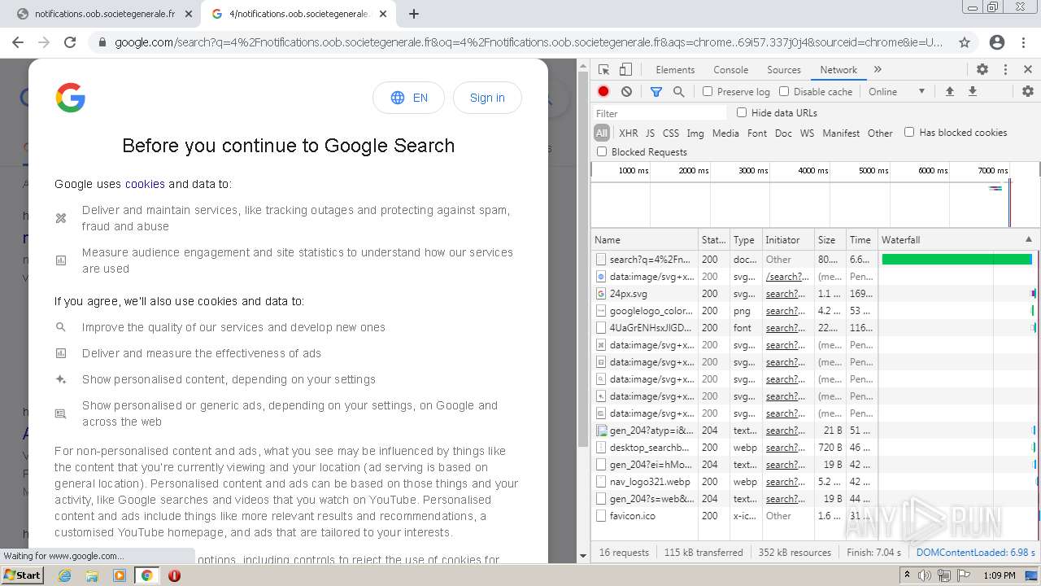
Task: Open the Chrome profile avatar icon
Action: click(997, 42)
